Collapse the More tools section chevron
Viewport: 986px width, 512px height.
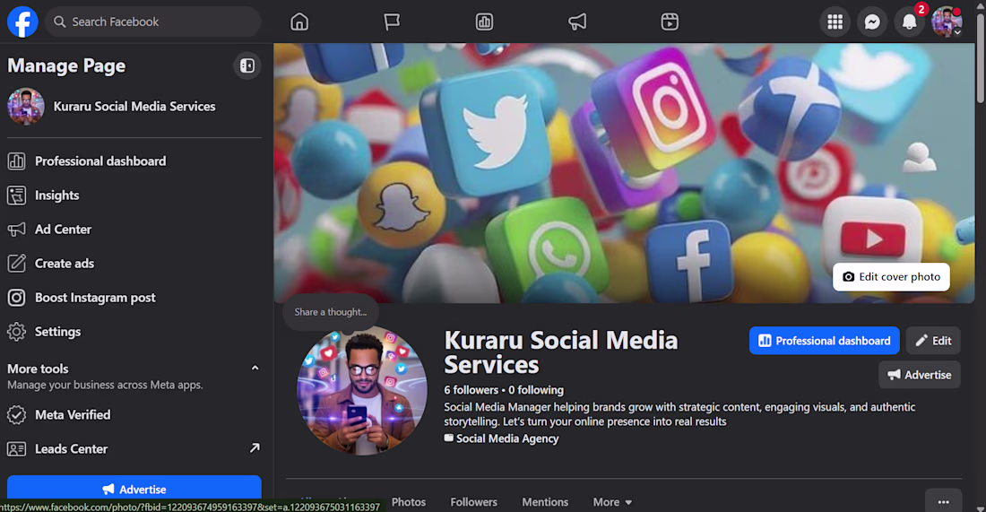(255, 368)
